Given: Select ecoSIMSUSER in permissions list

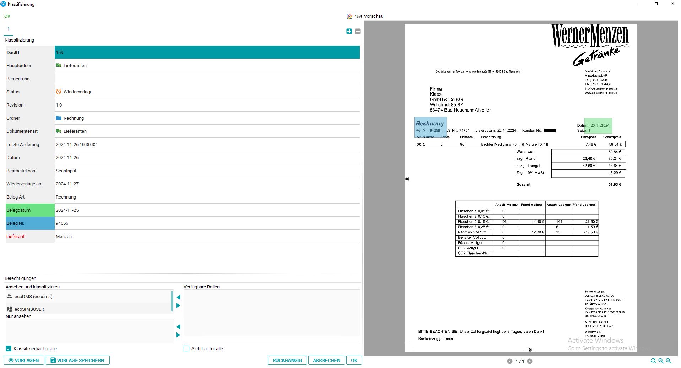Looking at the screenshot, I should click(x=29, y=309).
